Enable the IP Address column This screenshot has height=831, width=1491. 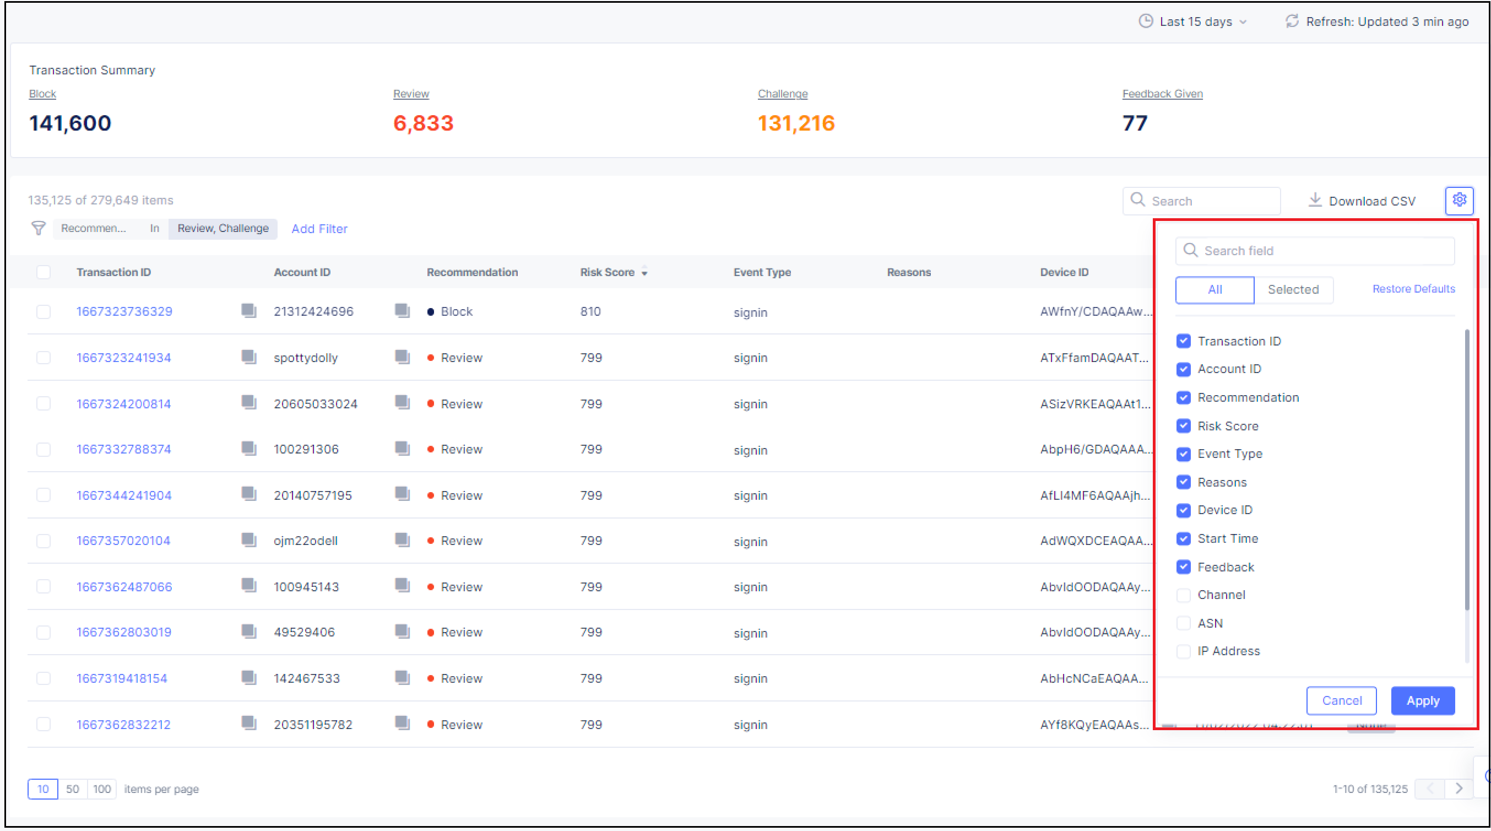[x=1184, y=651]
